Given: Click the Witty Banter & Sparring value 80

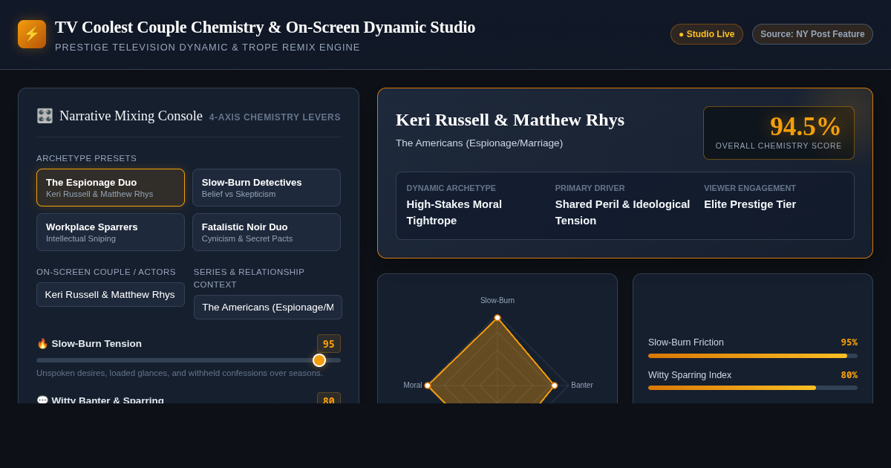Looking at the screenshot, I should [x=329, y=400].
